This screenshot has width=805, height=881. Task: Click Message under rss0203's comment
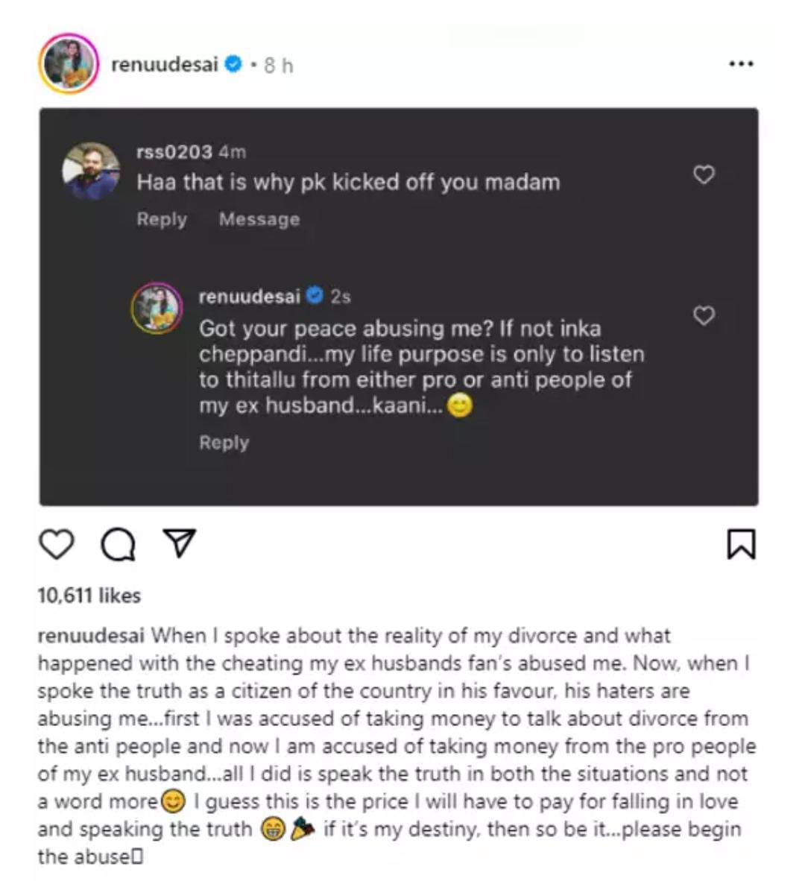click(x=259, y=219)
